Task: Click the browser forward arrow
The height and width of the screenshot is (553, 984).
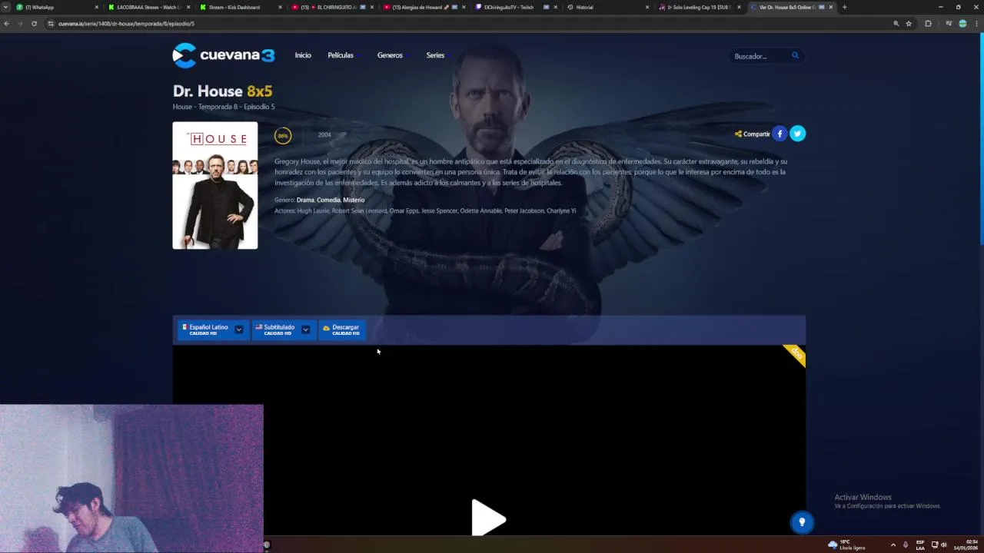Action: pyautogui.click(x=20, y=24)
